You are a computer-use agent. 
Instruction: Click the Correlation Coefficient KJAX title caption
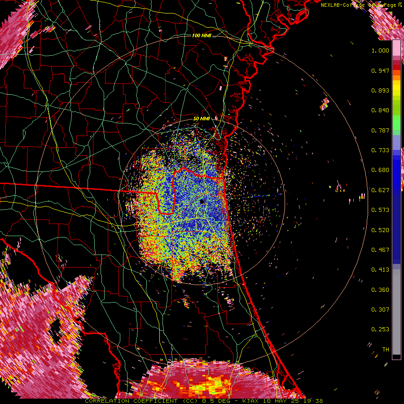204,401
